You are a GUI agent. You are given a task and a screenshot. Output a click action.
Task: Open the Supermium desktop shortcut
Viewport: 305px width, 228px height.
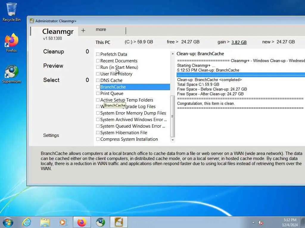pos(12,74)
